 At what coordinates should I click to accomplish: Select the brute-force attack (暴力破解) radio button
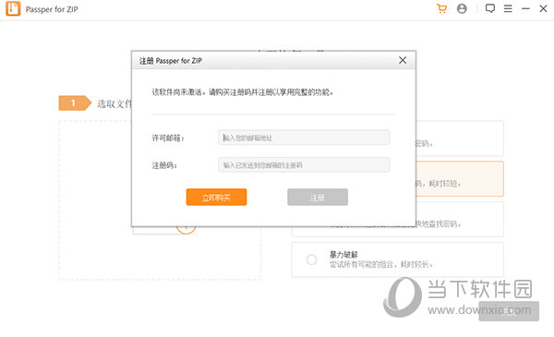[x=311, y=259]
